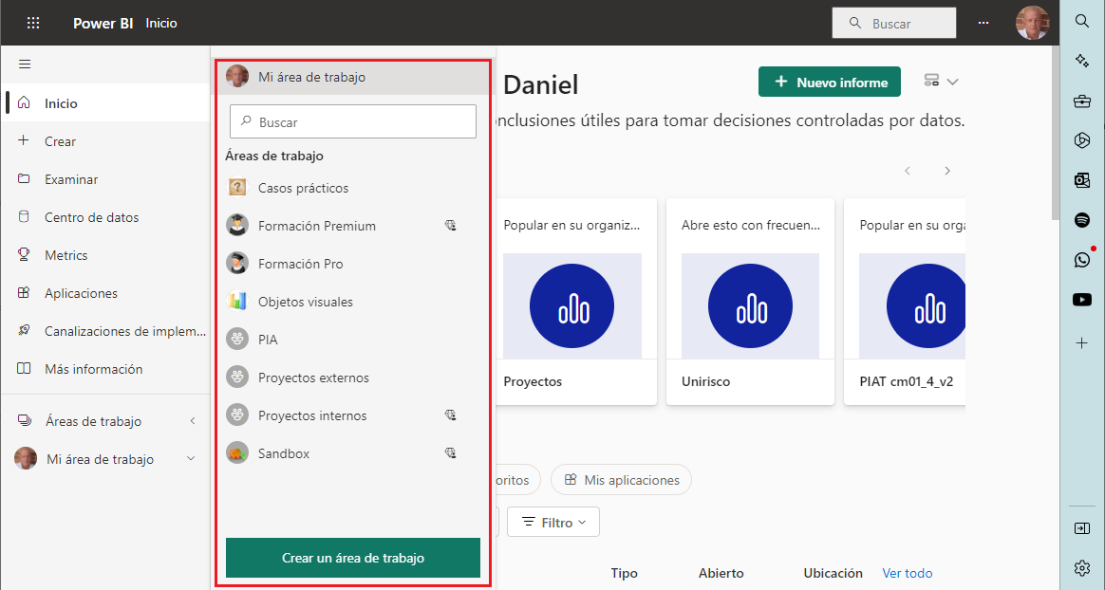Image resolution: width=1105 pixels, height=590 pixels.
Task: Open the Casos prácticos workspace
Action: click(303, 188)
